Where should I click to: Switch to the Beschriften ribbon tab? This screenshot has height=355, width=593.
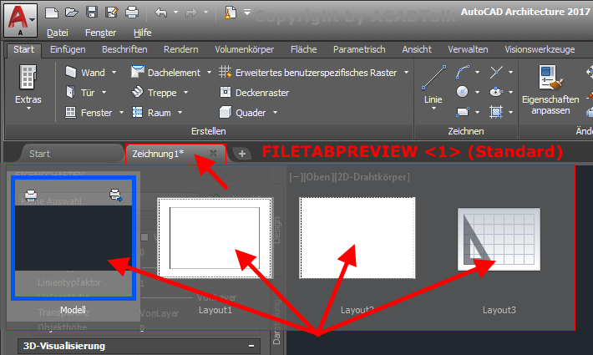(x=124, y=49)
